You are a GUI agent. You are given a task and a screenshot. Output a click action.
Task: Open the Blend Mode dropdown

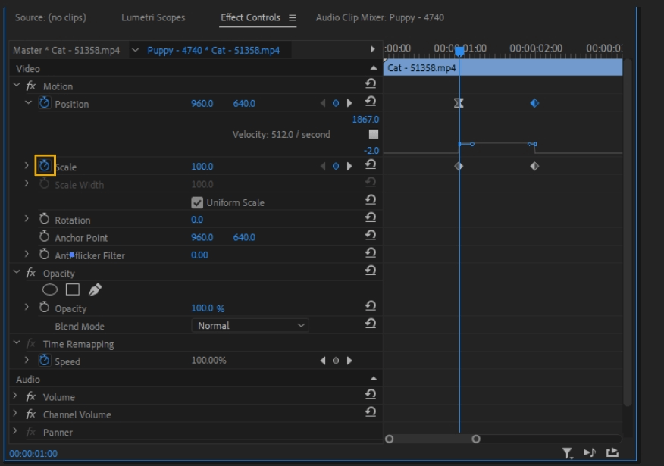(x=249, y=326)
